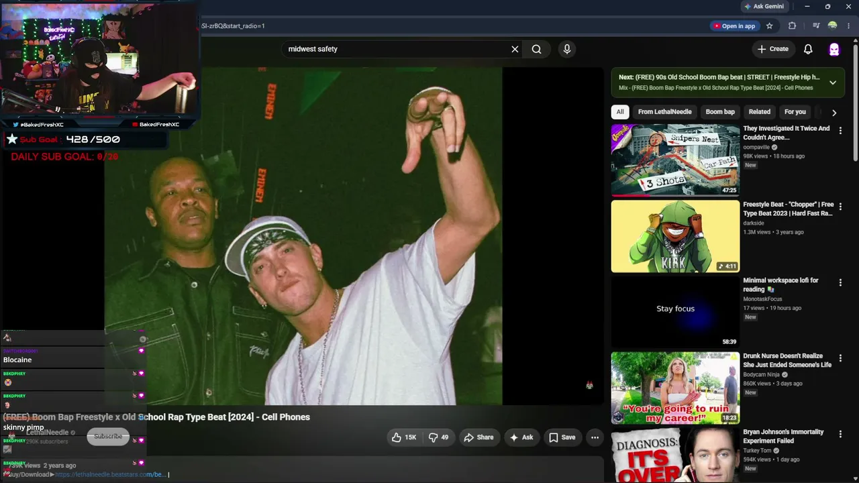The height and width of the screenshot is (483, 859).
Task: Open 'Minimal workspace lofi for reading' title
Action: coord(780,284)
